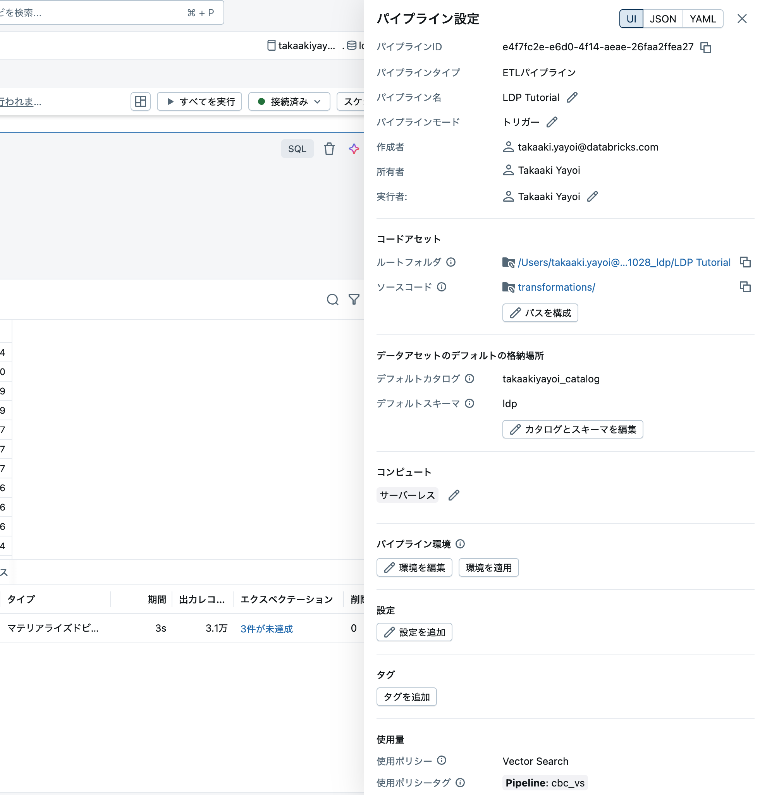Edit the pipeline name LDP Tutorial
Screen dimensions: 760x795
(572, 97)
